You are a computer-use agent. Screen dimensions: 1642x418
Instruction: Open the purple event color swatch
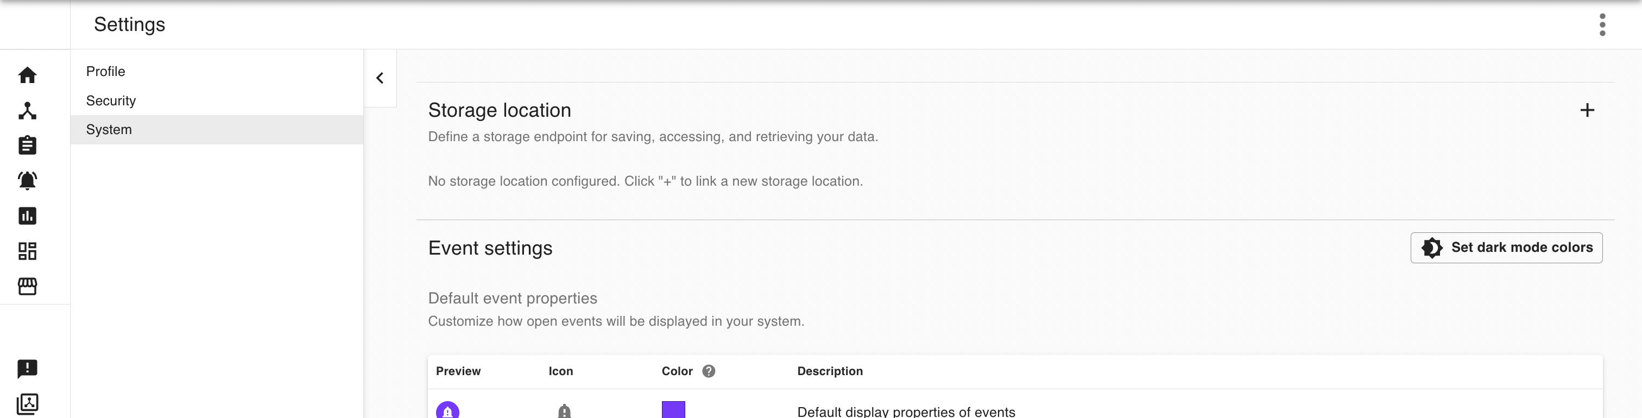[x=673, y=410]
